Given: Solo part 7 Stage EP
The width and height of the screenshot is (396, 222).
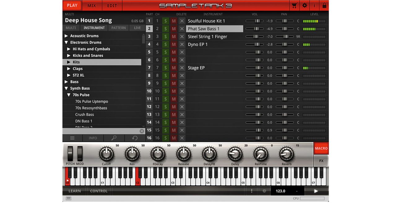Looking at the screenshot, I should pos(166,68).
